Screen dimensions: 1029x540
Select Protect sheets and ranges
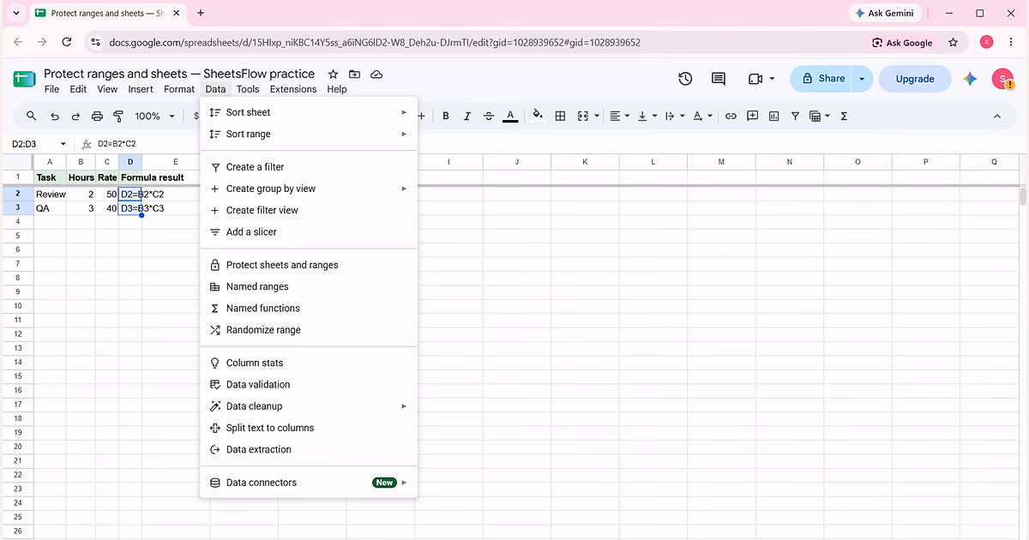[309, 265]
